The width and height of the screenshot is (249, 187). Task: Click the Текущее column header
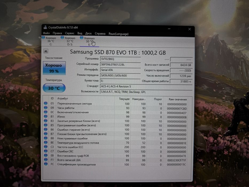[124, 99]
